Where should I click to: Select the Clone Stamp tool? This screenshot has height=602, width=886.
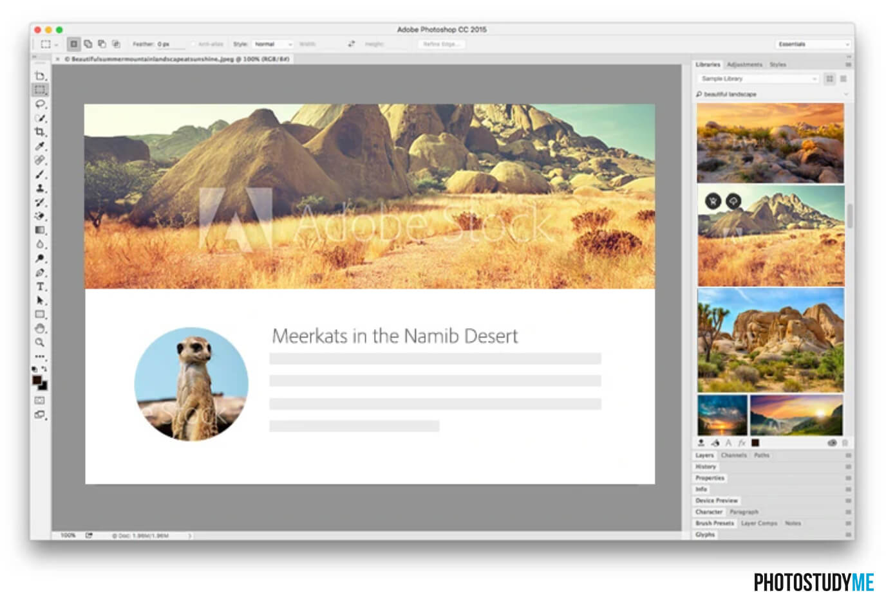tap(40, 188)
